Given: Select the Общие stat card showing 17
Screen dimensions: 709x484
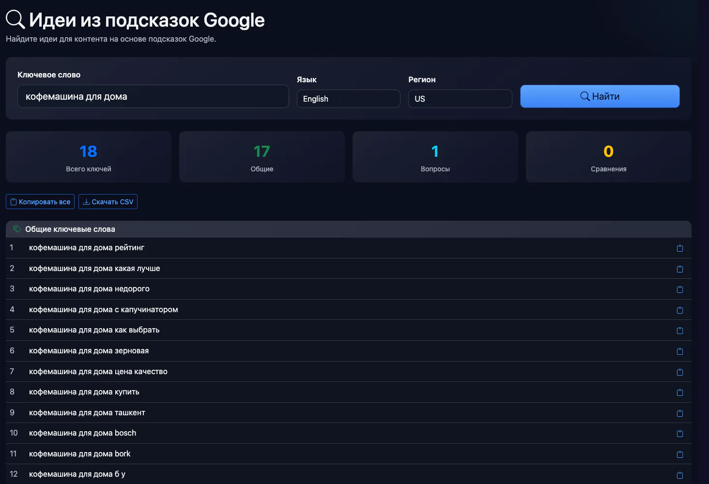Looking at the screenshot, I should [262, 157].
